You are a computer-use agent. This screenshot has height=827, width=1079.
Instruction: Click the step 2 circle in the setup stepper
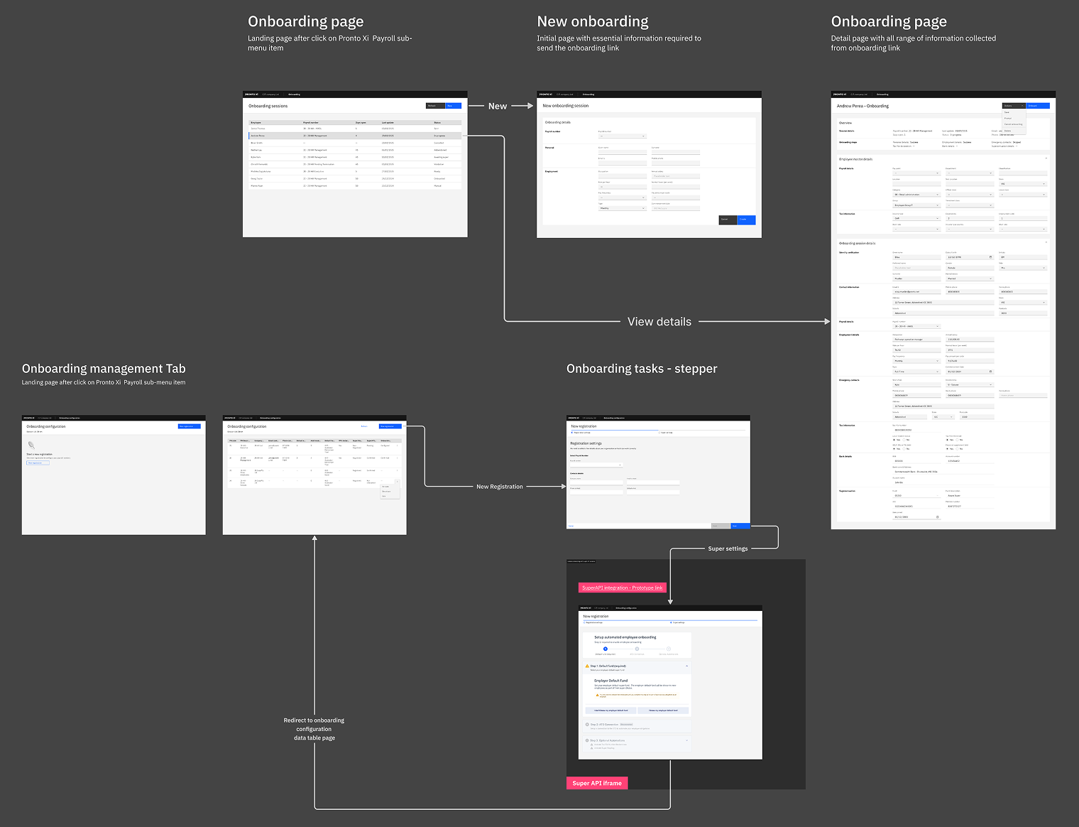coord(637,649)
